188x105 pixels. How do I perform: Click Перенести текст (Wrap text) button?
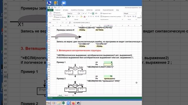[106, 13]
